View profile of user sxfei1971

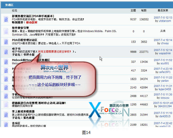point(165,72)
